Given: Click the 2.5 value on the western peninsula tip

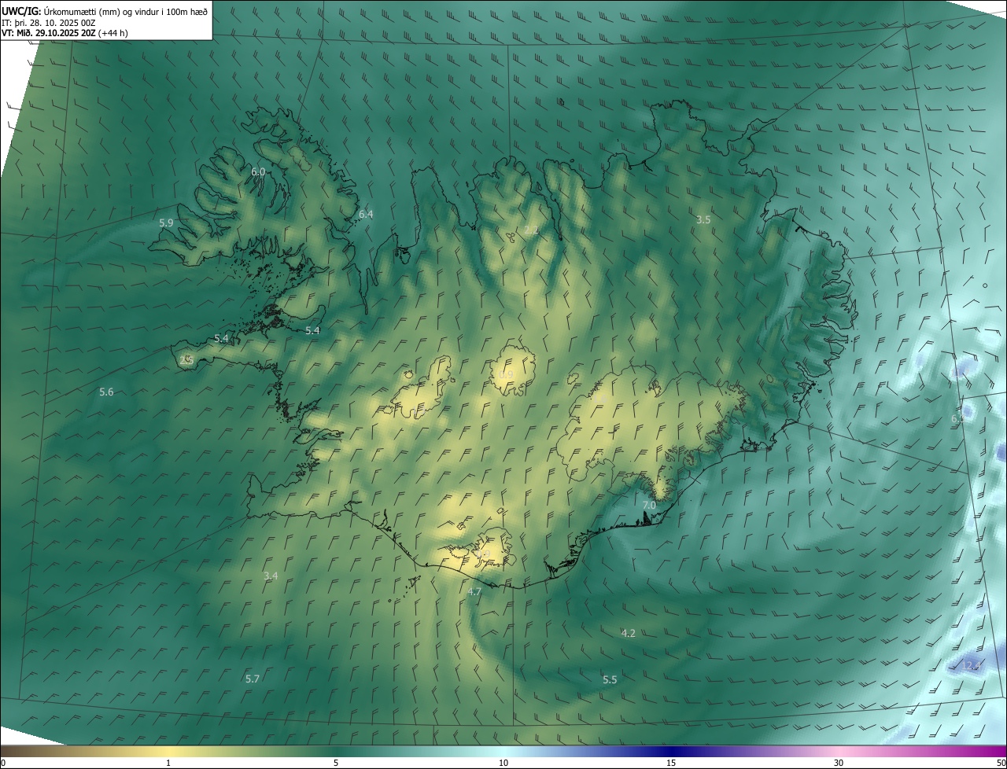Looking at the screenshot, I should [186, 359].
